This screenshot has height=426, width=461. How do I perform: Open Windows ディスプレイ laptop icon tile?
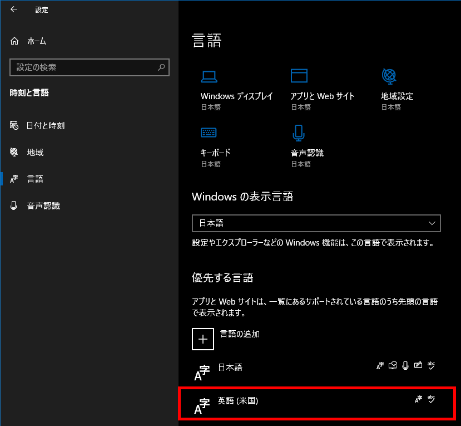(x=209, y=76)
